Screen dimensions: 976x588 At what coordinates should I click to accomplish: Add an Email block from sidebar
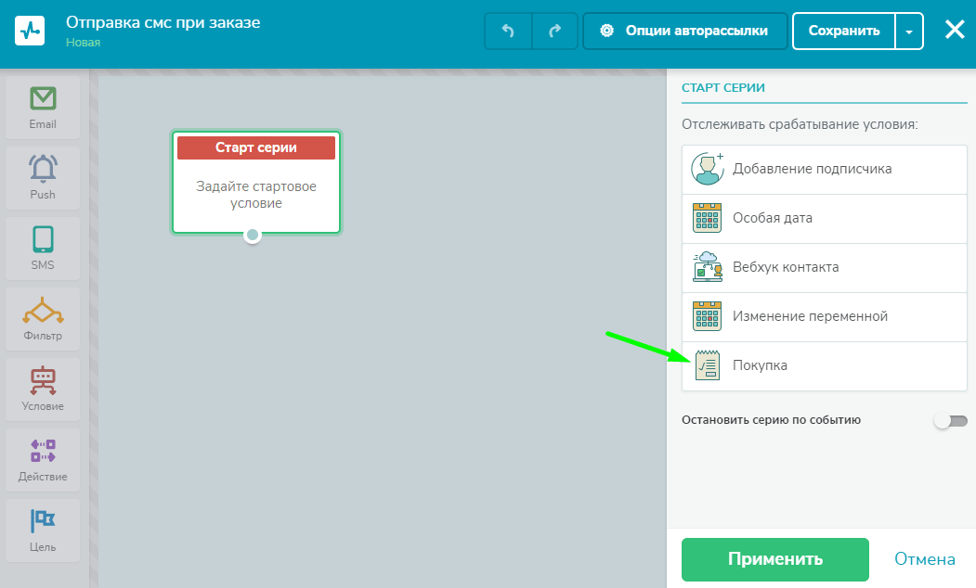click(43, 108)
